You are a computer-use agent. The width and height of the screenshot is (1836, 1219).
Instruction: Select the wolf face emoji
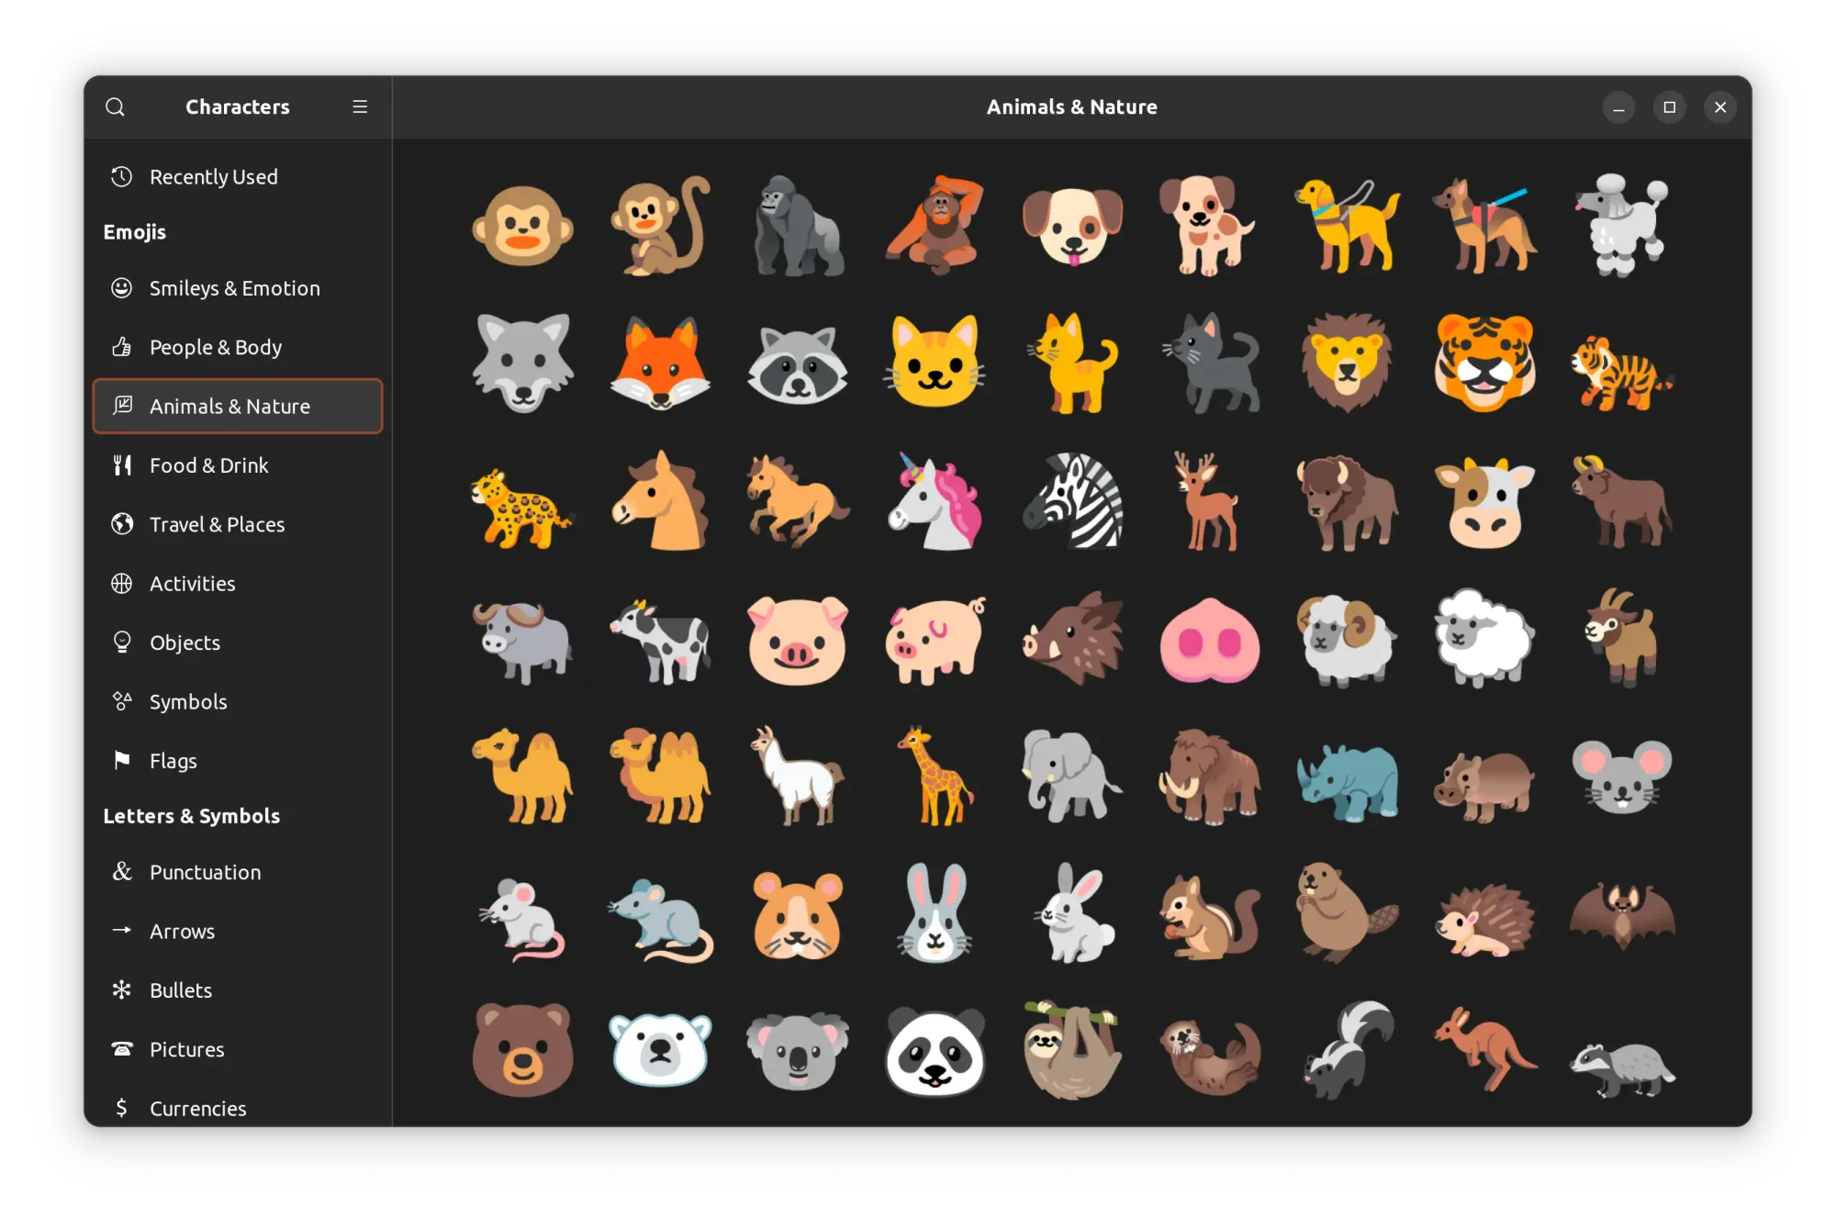tap(522, 363)
